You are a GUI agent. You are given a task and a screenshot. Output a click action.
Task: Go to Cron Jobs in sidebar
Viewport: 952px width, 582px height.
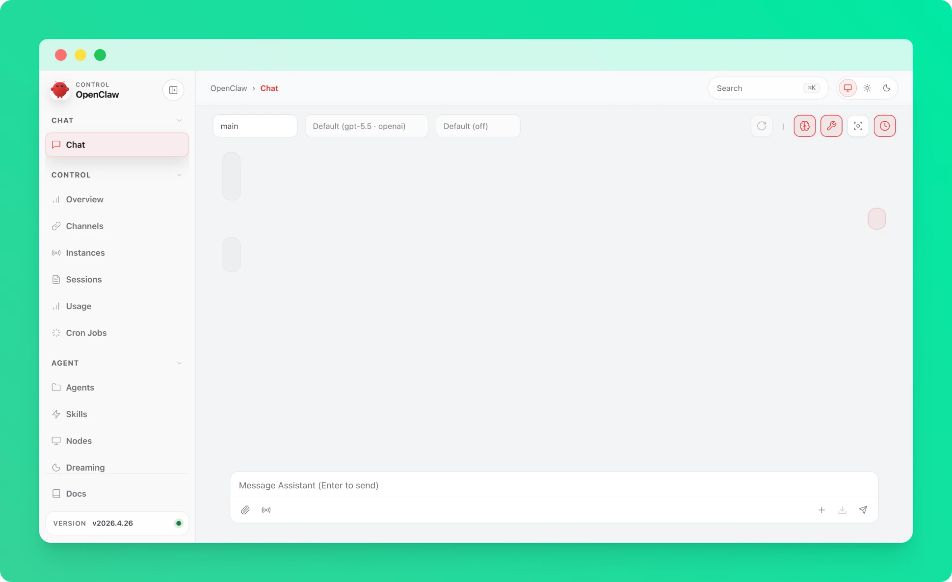click(86, 333)
